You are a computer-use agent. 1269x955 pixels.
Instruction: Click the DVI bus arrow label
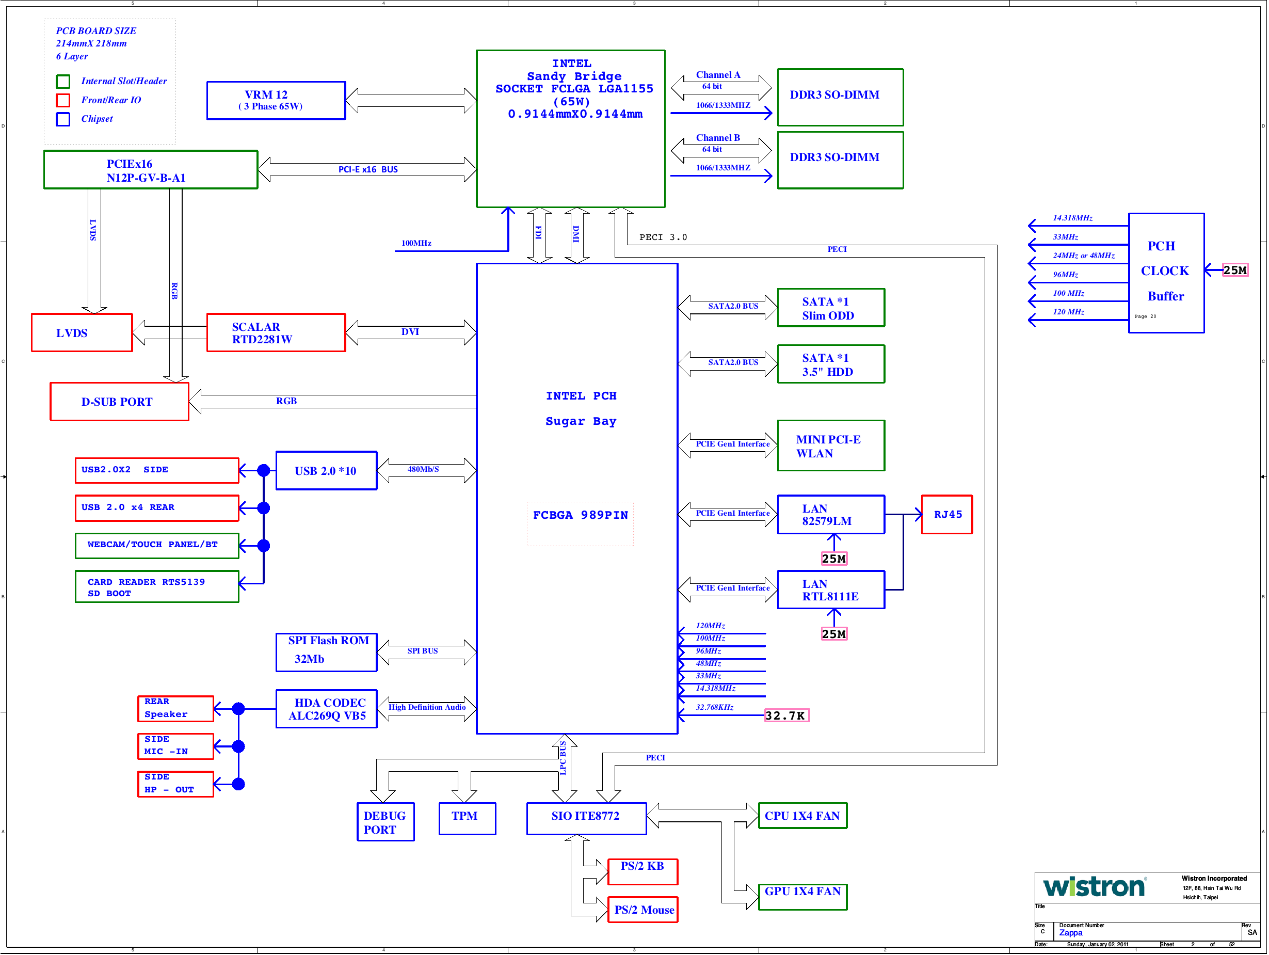click(x=410, y=332)
